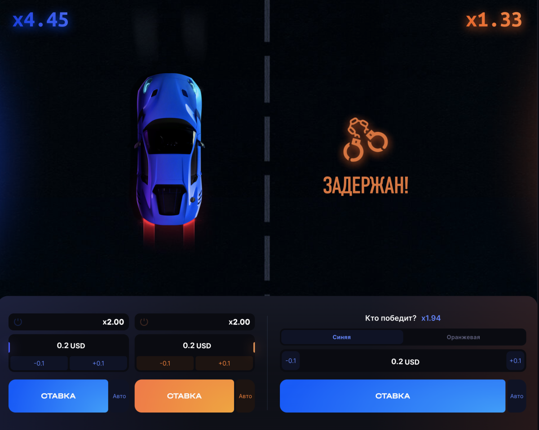Decrease orange bet by 0.1
The width and height of the screenshot is (539, 430).
coord(165,363)
